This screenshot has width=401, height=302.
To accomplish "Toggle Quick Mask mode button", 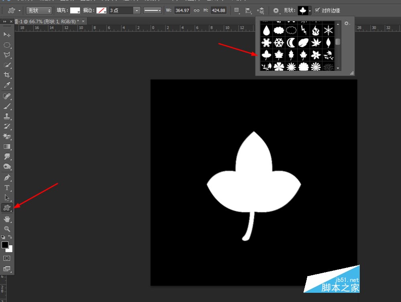I will (x=7, y=258).
